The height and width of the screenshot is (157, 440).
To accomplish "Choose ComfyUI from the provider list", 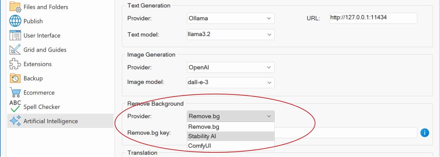I will pyautogui.click(x=230, y=146).
